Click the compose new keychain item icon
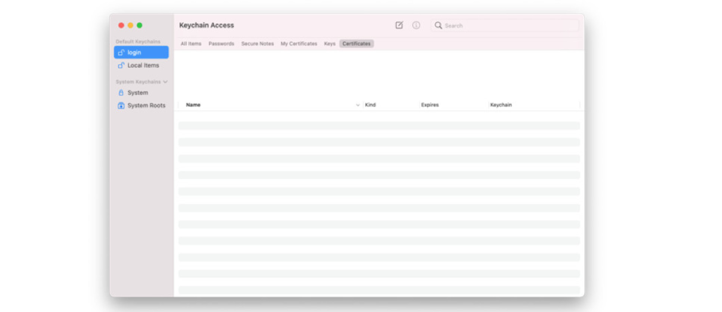The width and height of the screenshot is (722, 312). tap(399, 25)
